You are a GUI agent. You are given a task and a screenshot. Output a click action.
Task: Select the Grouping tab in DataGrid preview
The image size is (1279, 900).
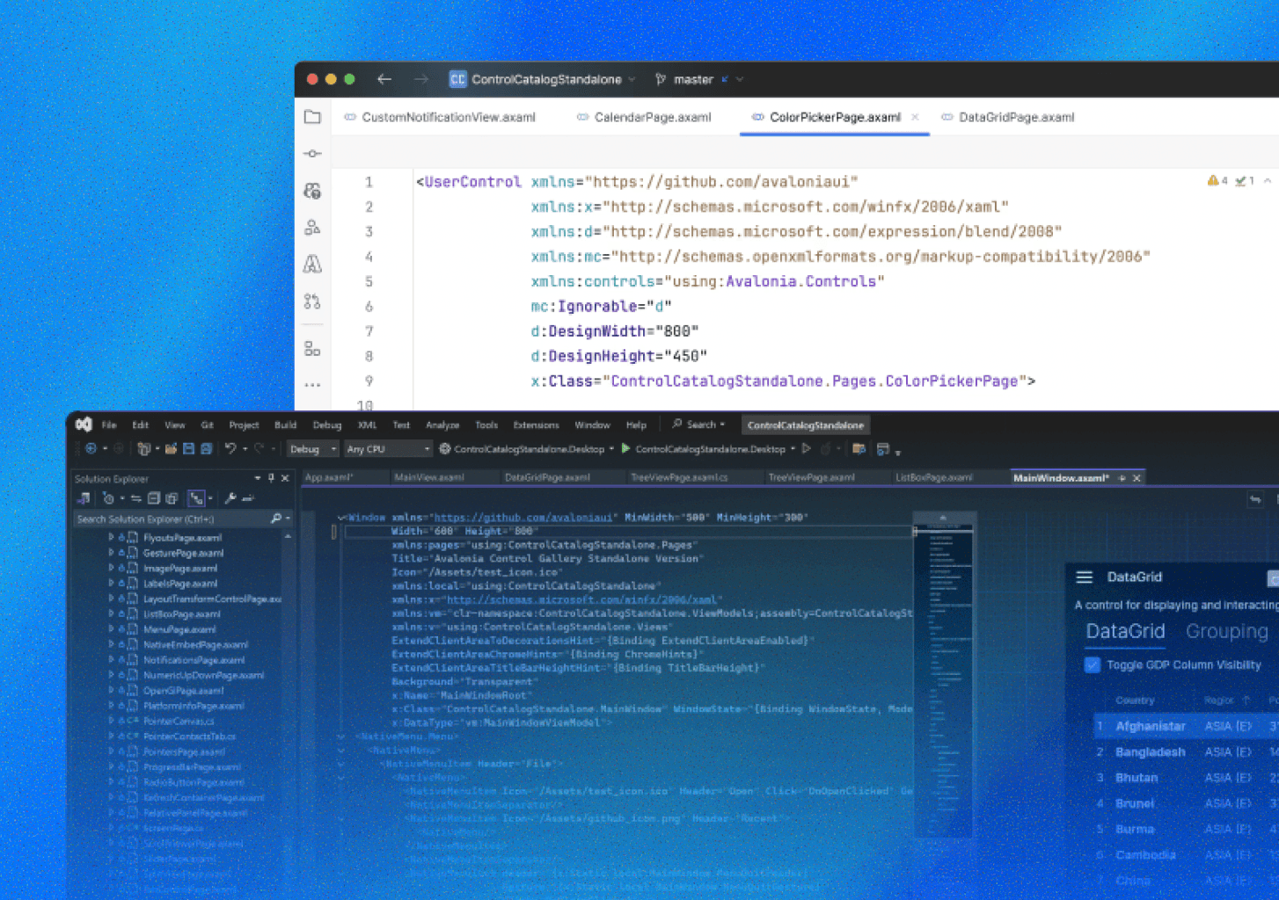1226,631
